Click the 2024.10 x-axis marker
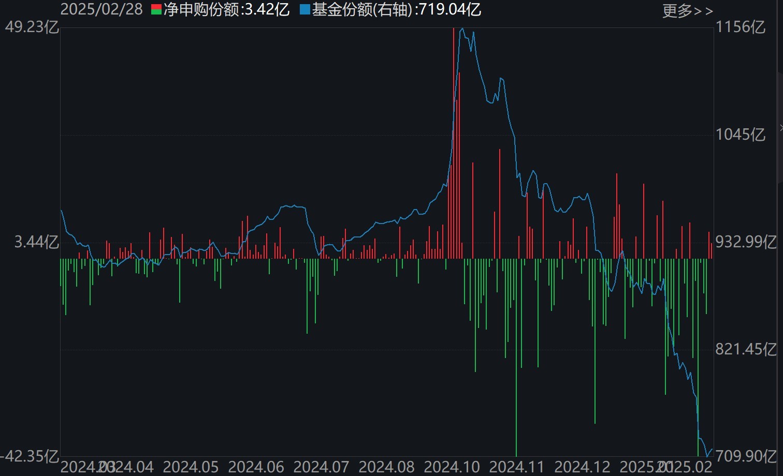The height and width of the screenshot is (476, 783). (x=452, y=467)
